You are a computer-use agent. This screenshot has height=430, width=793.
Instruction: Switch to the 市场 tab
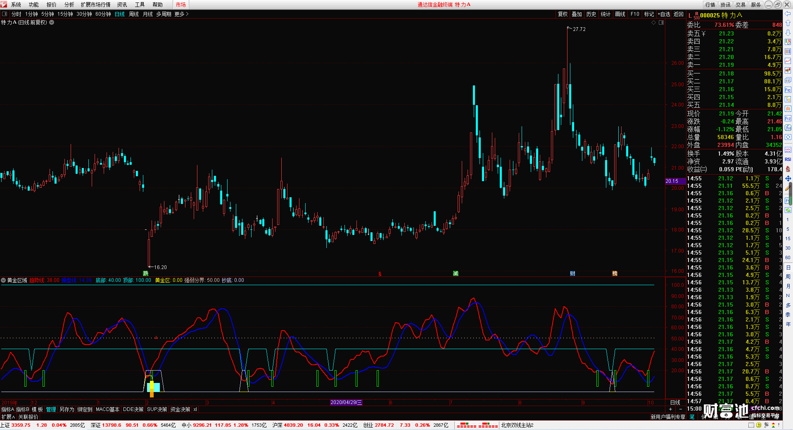[180, 5]
